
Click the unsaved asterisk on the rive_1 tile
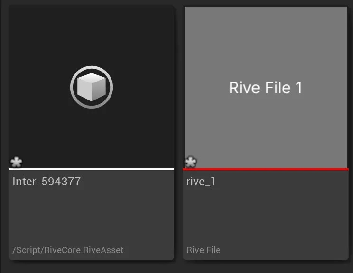pyautogui.click(x=190, y=162)
